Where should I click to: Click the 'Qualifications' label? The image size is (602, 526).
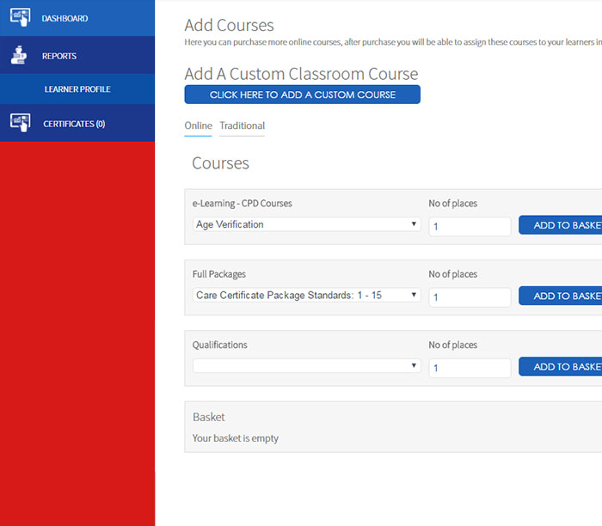219,345
